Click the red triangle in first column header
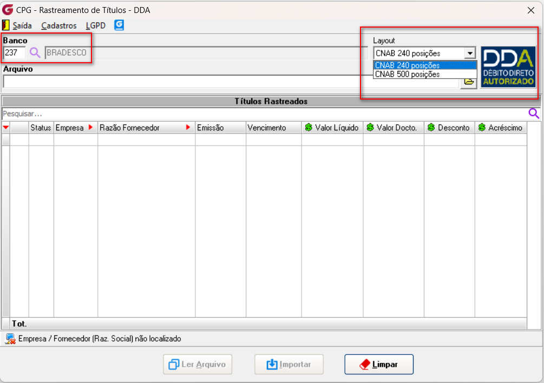The image size is (544, 383). point(5,128)
